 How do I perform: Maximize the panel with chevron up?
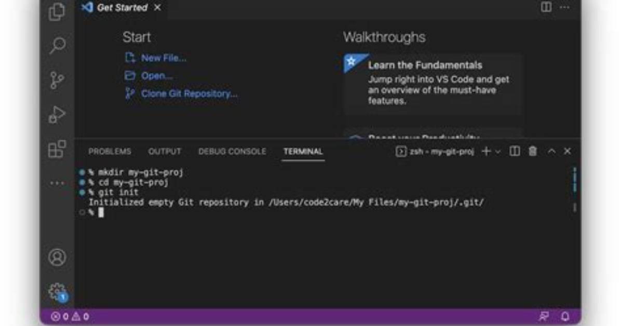[x=551, y=151]
